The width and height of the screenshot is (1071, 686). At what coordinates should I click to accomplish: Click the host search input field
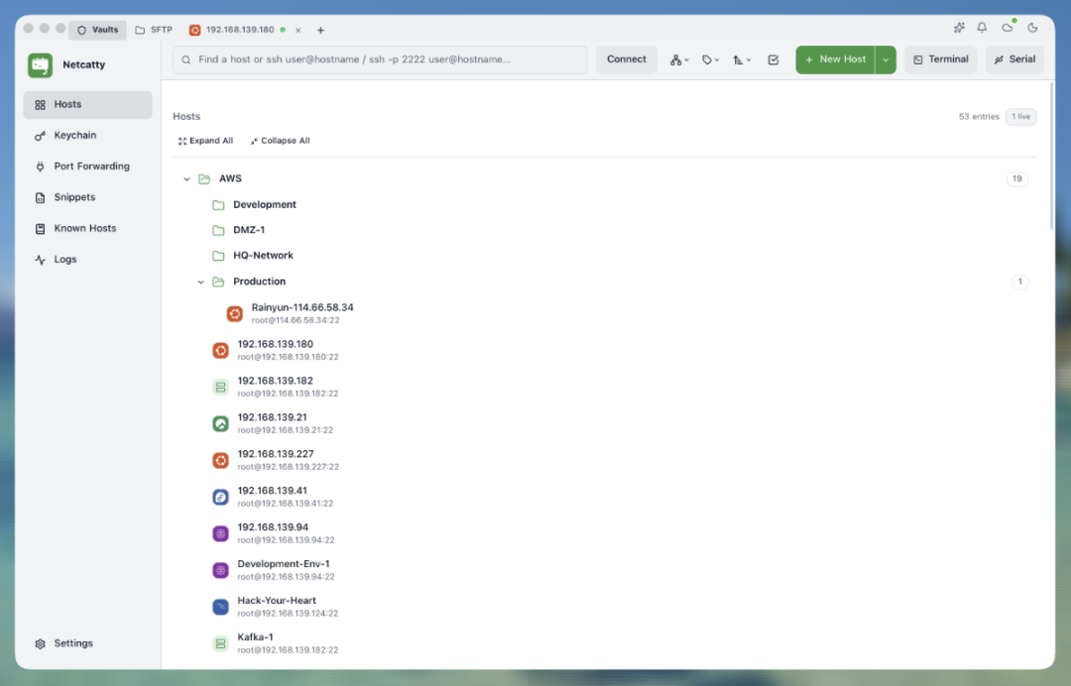[x=380, y=60]
